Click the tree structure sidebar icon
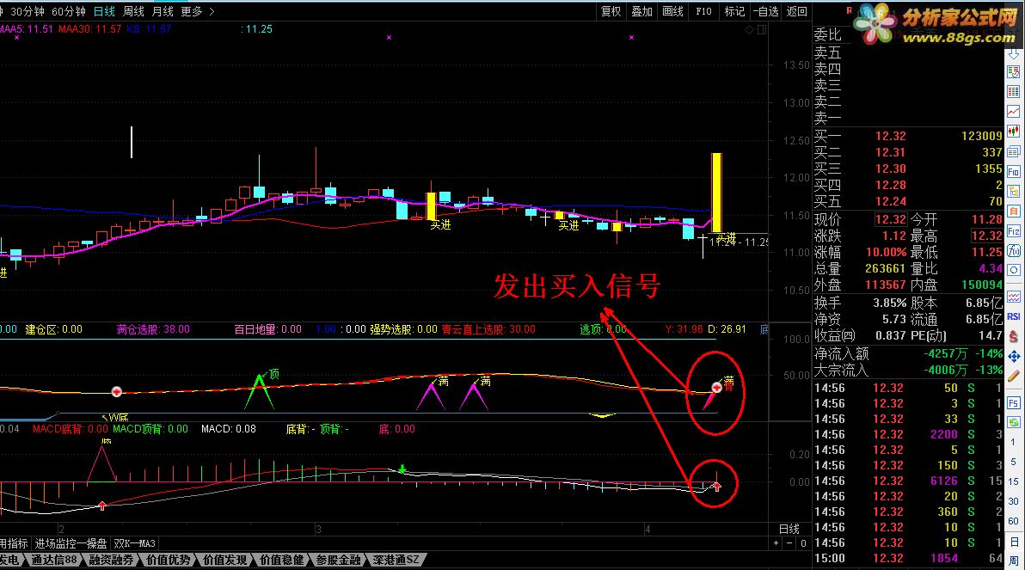 tap(1013, 192)
